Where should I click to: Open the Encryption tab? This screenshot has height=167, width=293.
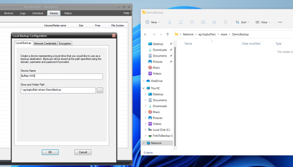point(65,43)
